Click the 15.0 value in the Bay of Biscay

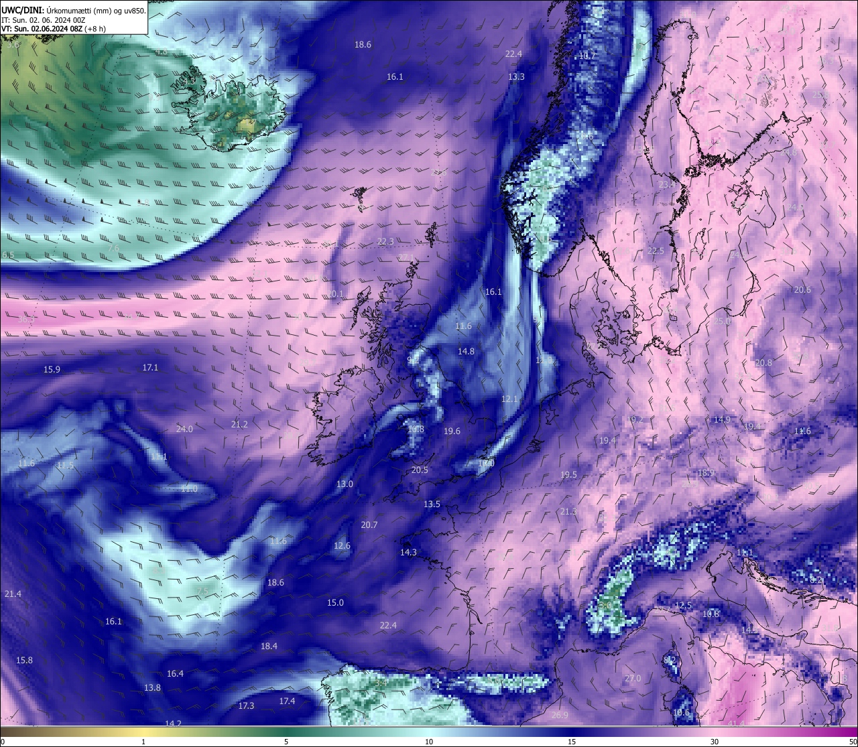click(x=335, y=603)
